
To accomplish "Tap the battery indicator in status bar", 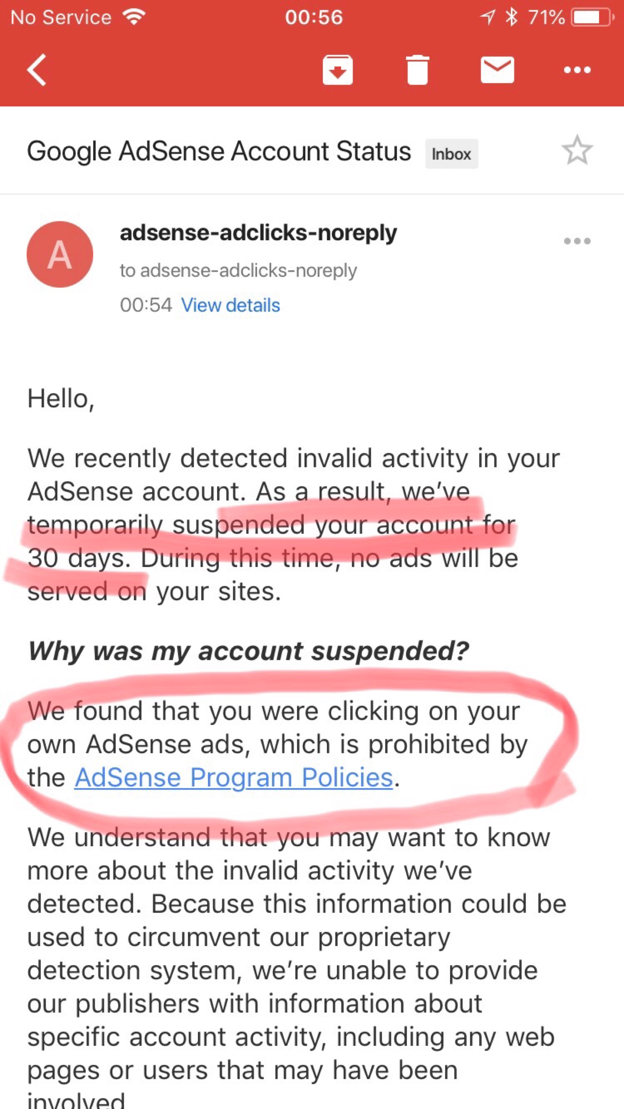I will [592, 18].
